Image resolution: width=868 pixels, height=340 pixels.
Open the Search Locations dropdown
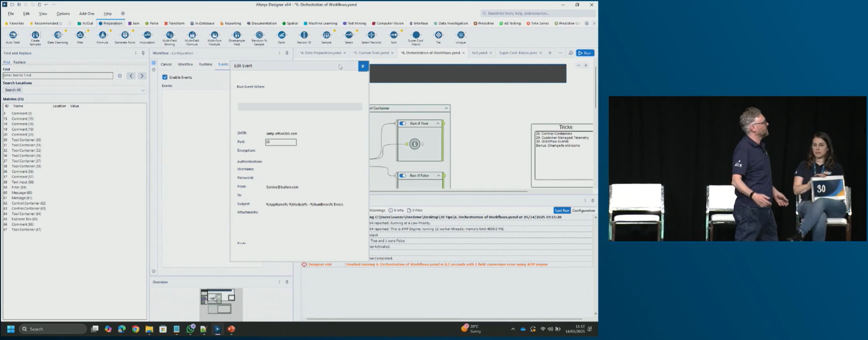(x=75, y=90)
